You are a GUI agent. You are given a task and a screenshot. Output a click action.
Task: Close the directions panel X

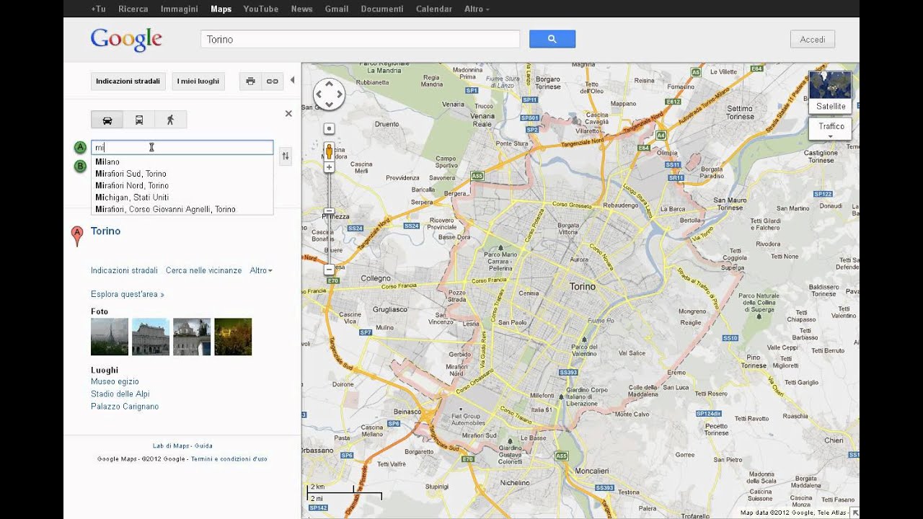[288, 113]
